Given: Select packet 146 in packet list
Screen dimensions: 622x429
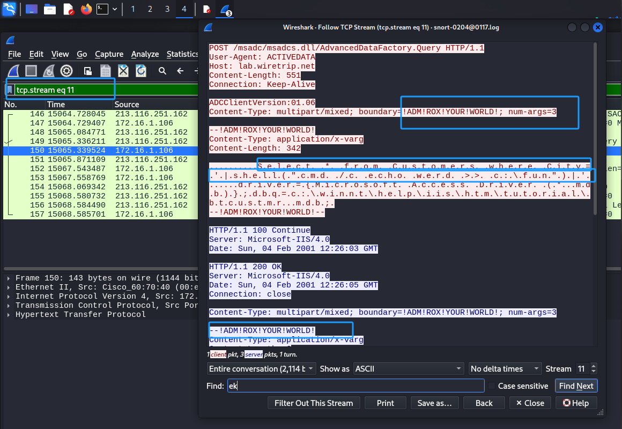Looking at the screenshot, I should pos(101,114).
